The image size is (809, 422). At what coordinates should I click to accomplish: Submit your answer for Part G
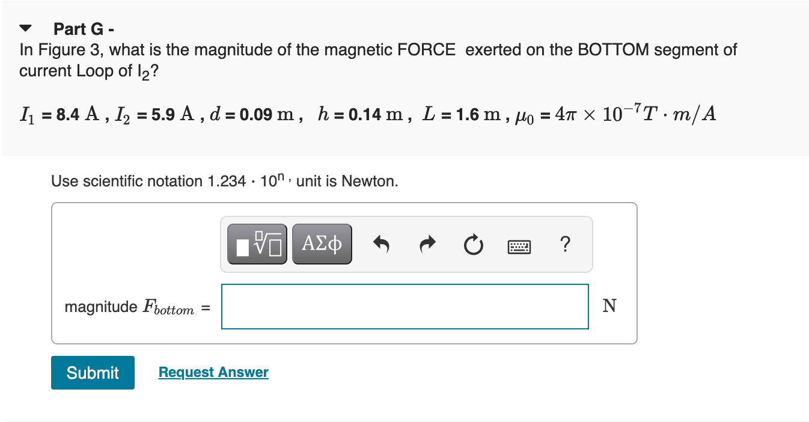[93, 372]
